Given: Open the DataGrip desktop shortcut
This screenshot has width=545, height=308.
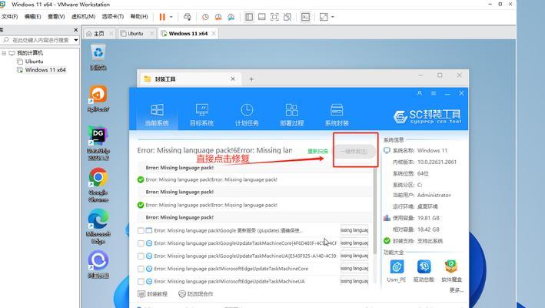Looking at the screenshot, I should (x=98, y=143).
